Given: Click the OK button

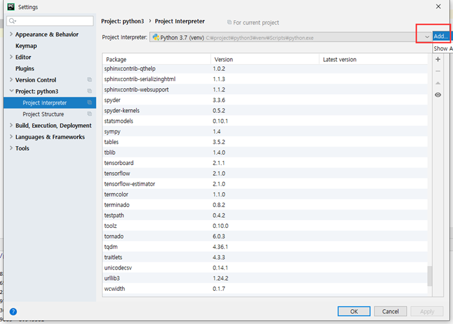Looking at the screenshot, I should click(x=354, y=311).
